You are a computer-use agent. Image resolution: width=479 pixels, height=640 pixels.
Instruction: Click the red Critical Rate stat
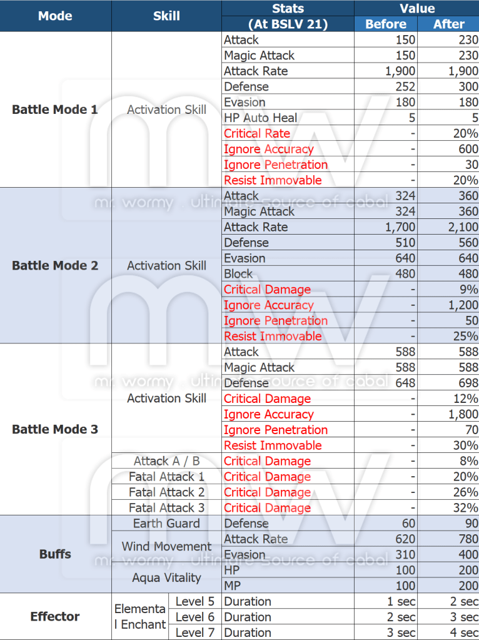[257, 133]
